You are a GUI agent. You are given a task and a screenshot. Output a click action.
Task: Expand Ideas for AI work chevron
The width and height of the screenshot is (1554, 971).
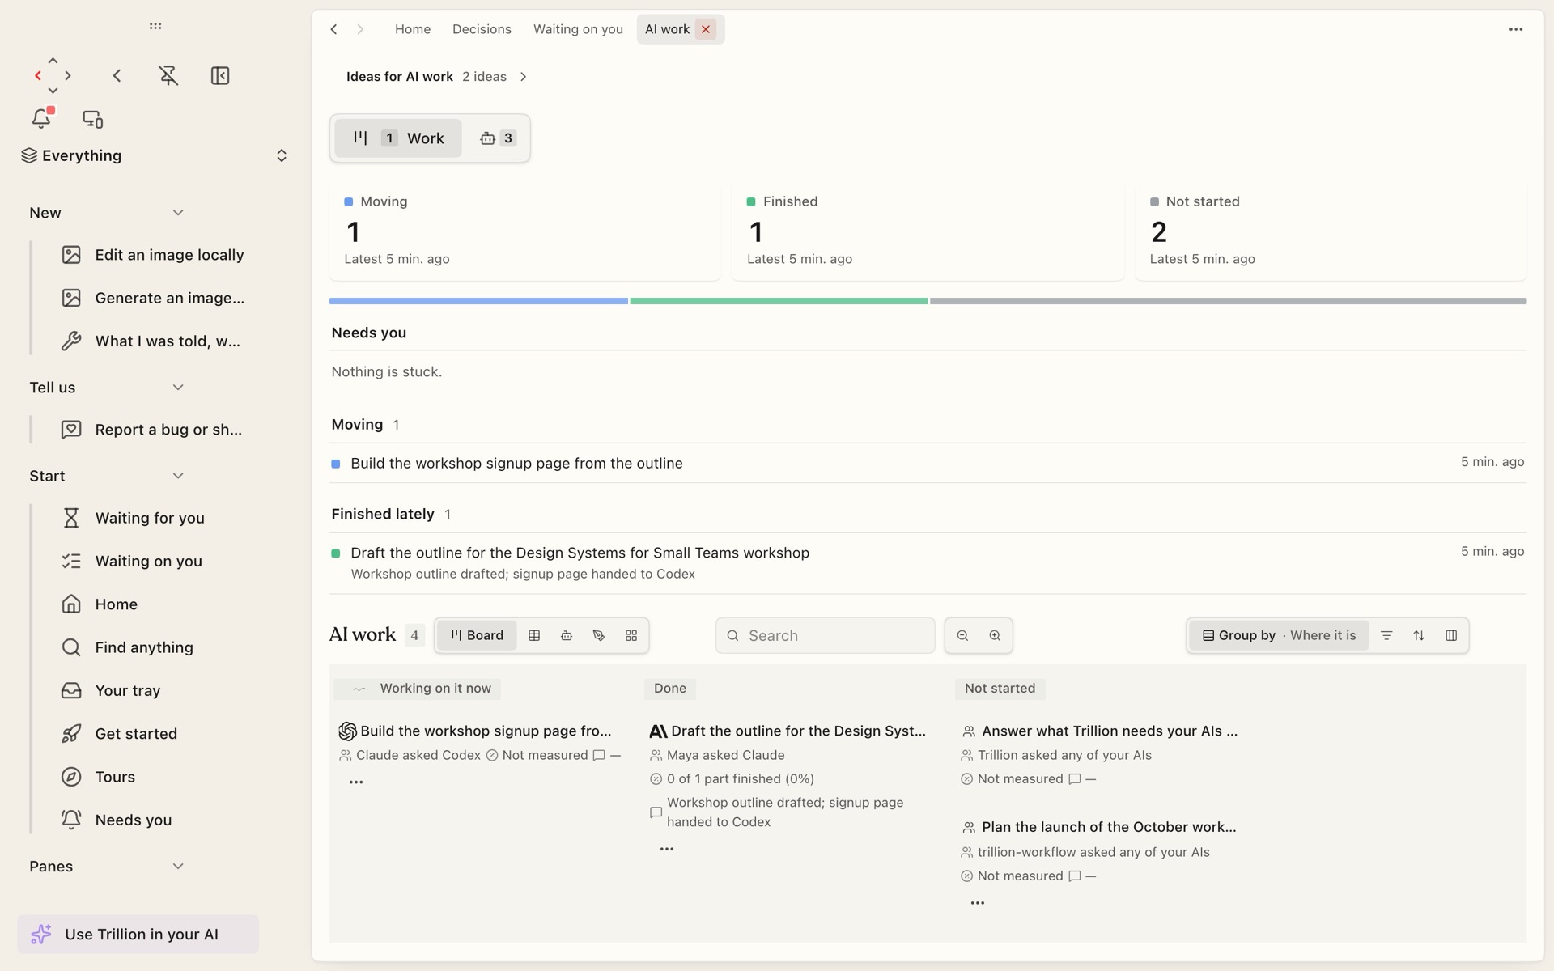click(x=524, y=77)
